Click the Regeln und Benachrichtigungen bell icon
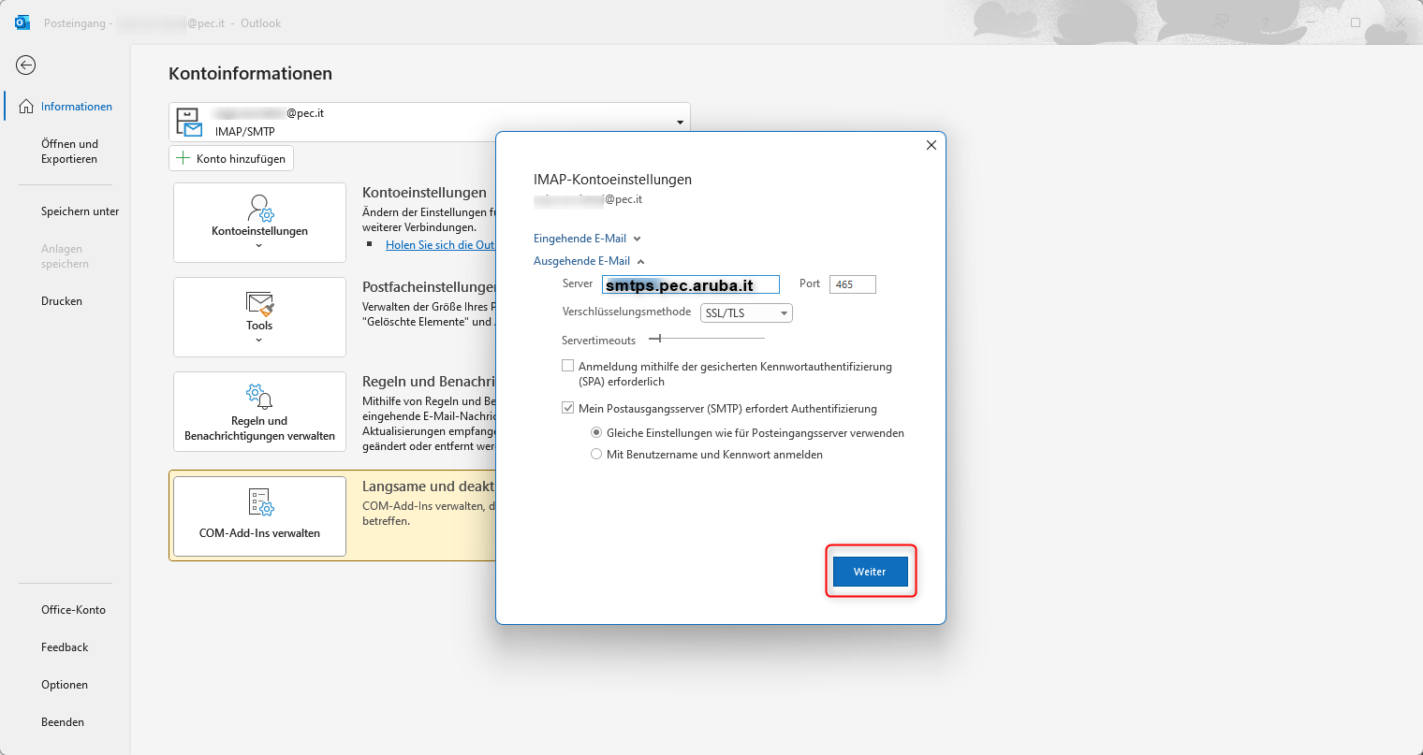Image resolution: width=1423 pixels, height=755 pixels. 259,396
